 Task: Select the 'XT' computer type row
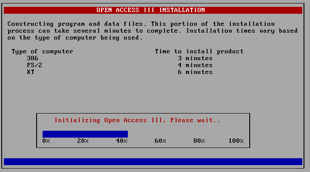(31, 72)
